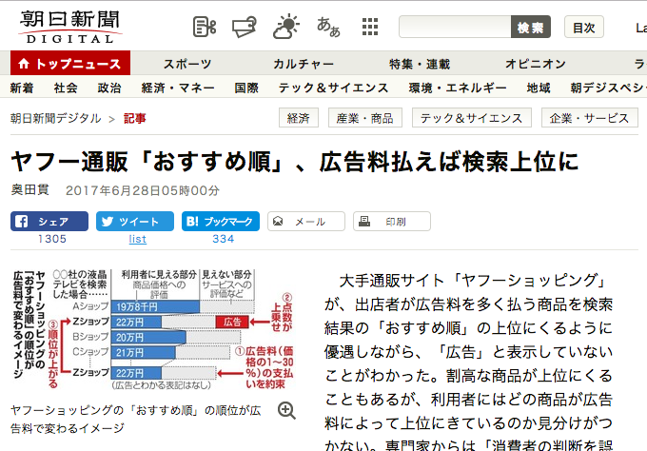The image size is (647, 451).
Task: Click the 経済 topic tag
Action: [x=299, y=118]
